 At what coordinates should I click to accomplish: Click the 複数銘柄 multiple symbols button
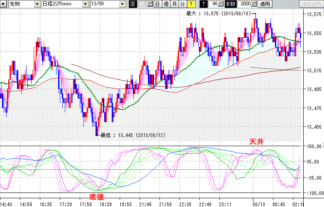pyautogui.click(x=311, y=4)
